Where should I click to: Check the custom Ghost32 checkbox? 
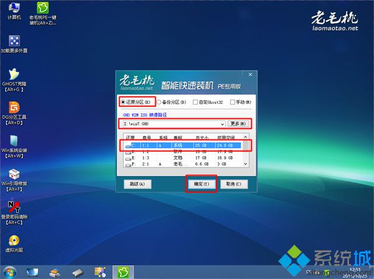pos(195,102)
